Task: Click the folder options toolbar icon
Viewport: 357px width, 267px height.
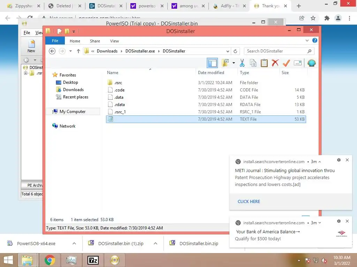Action: click(x=225, y=63)
